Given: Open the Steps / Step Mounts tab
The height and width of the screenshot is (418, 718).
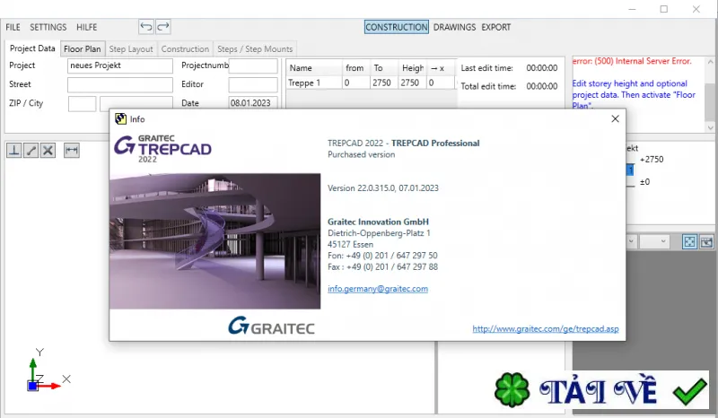Looking at the screenshot, I should (x=255, y=48).
